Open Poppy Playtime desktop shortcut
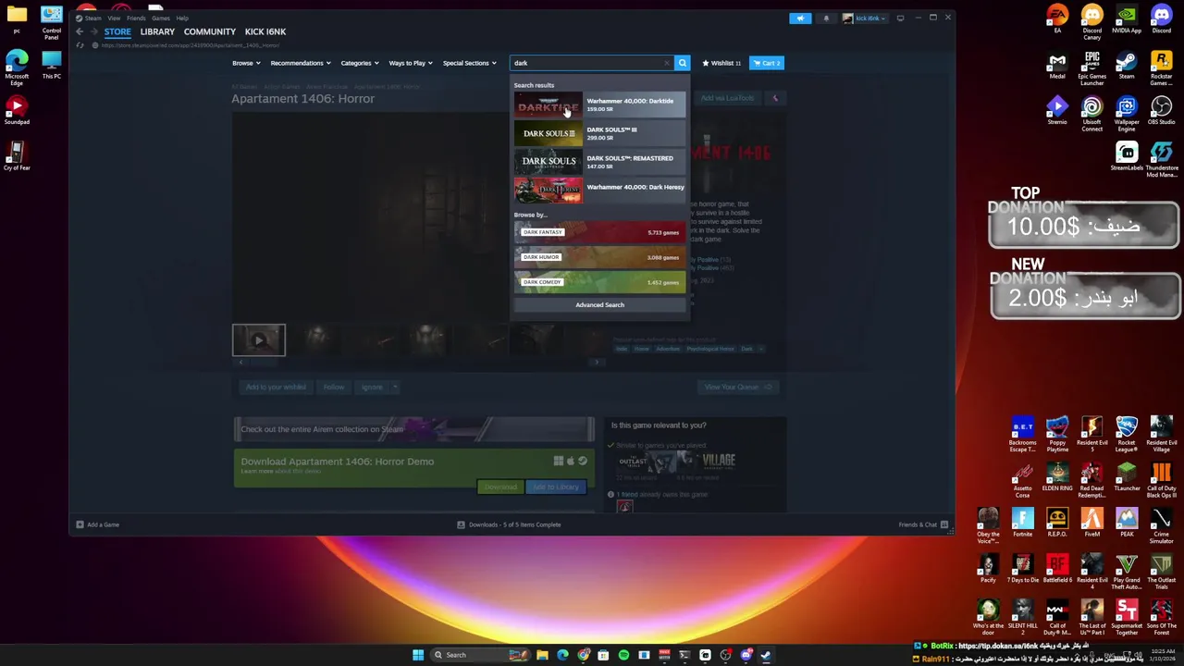The image size is (1184, 666). tap(1057, 434)
